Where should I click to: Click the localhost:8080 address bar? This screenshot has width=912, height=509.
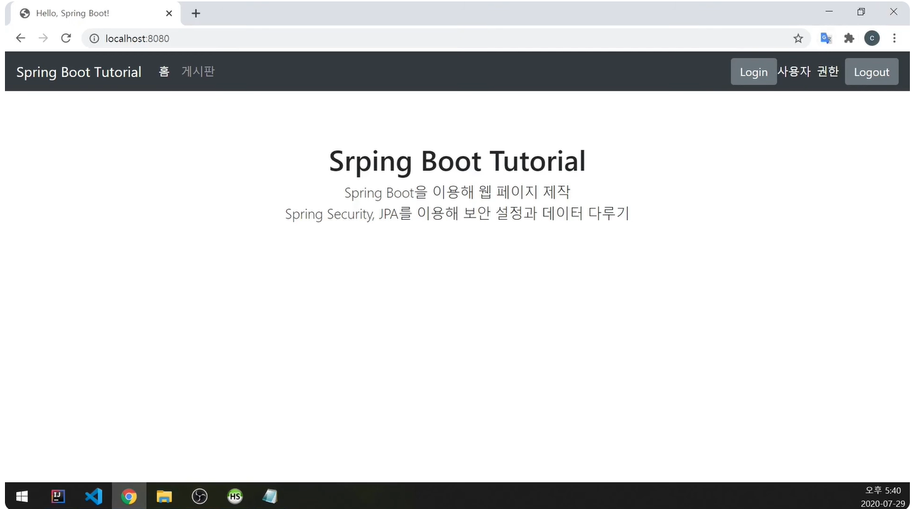[445, 38]
